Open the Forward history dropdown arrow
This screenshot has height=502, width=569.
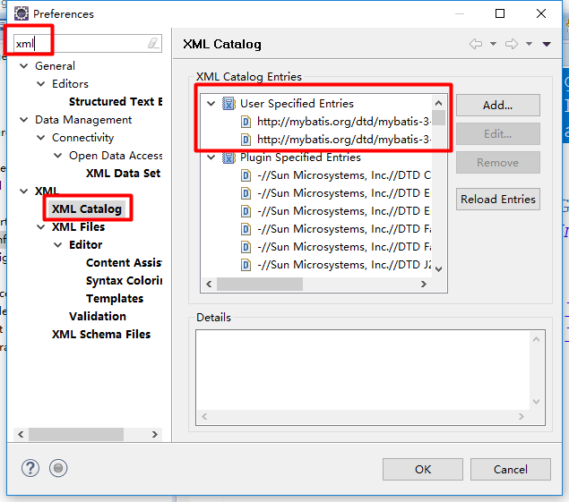[x=529, y=44]
